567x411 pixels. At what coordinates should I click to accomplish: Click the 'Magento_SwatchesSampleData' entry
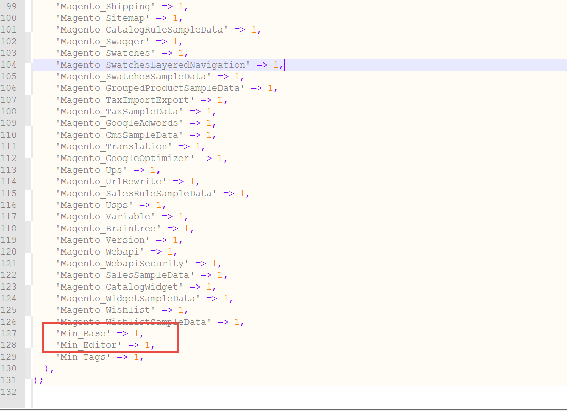click(150, 77)
